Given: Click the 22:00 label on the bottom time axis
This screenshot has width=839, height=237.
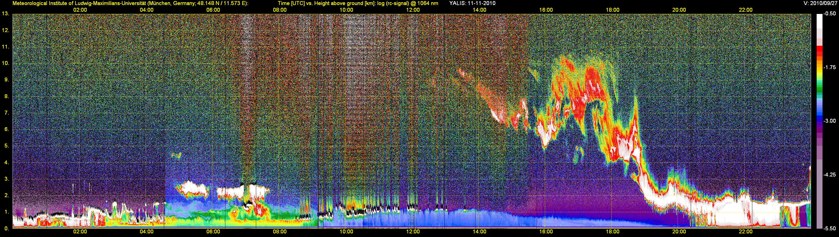Looking at the screenshot, I should [746, 232].
